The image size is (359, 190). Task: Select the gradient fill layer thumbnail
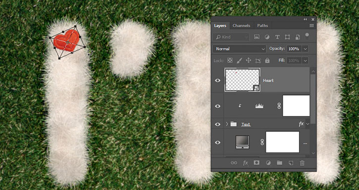[243, 142]
